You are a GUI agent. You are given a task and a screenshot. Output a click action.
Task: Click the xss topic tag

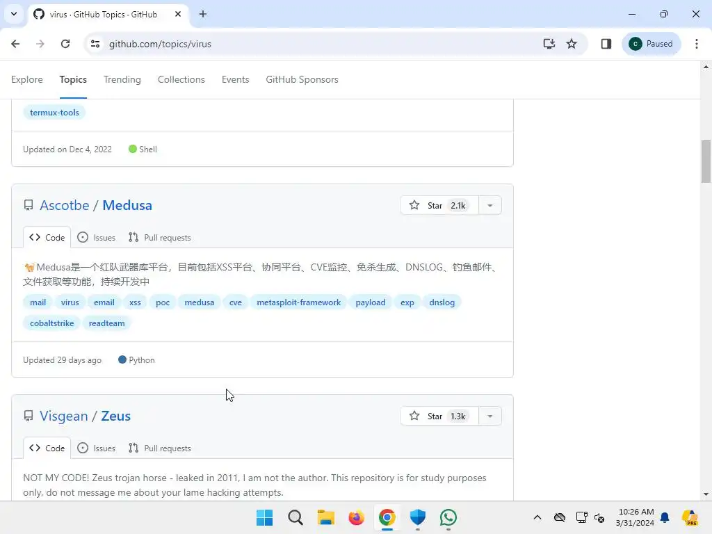[135, 302]
